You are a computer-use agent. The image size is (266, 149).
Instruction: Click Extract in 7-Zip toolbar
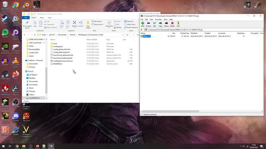coord(148,24)
